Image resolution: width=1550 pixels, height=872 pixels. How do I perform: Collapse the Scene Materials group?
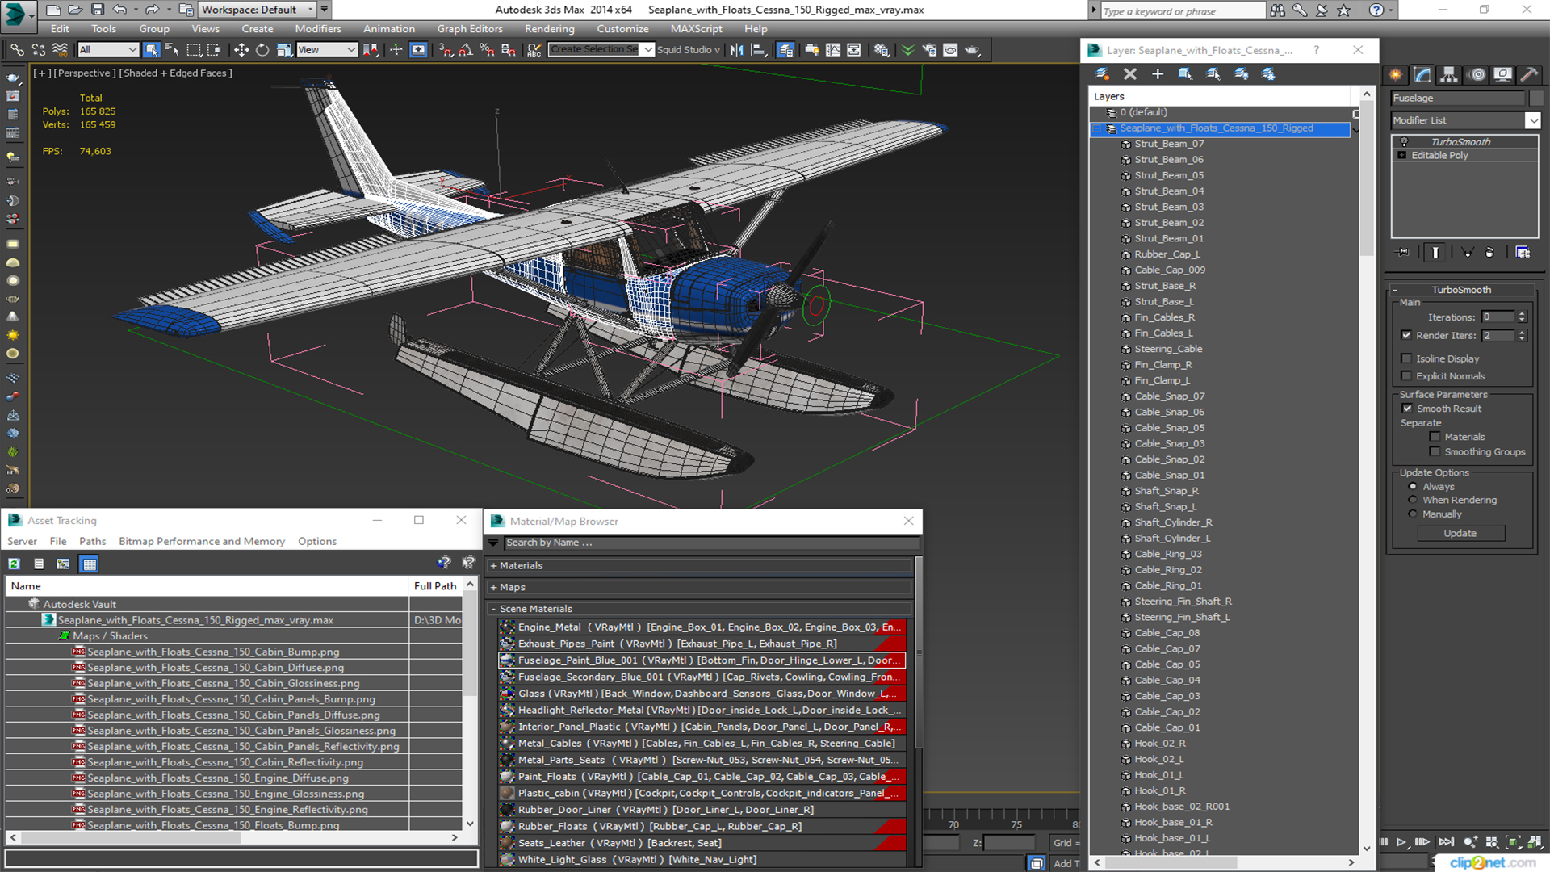click(493, 609)
